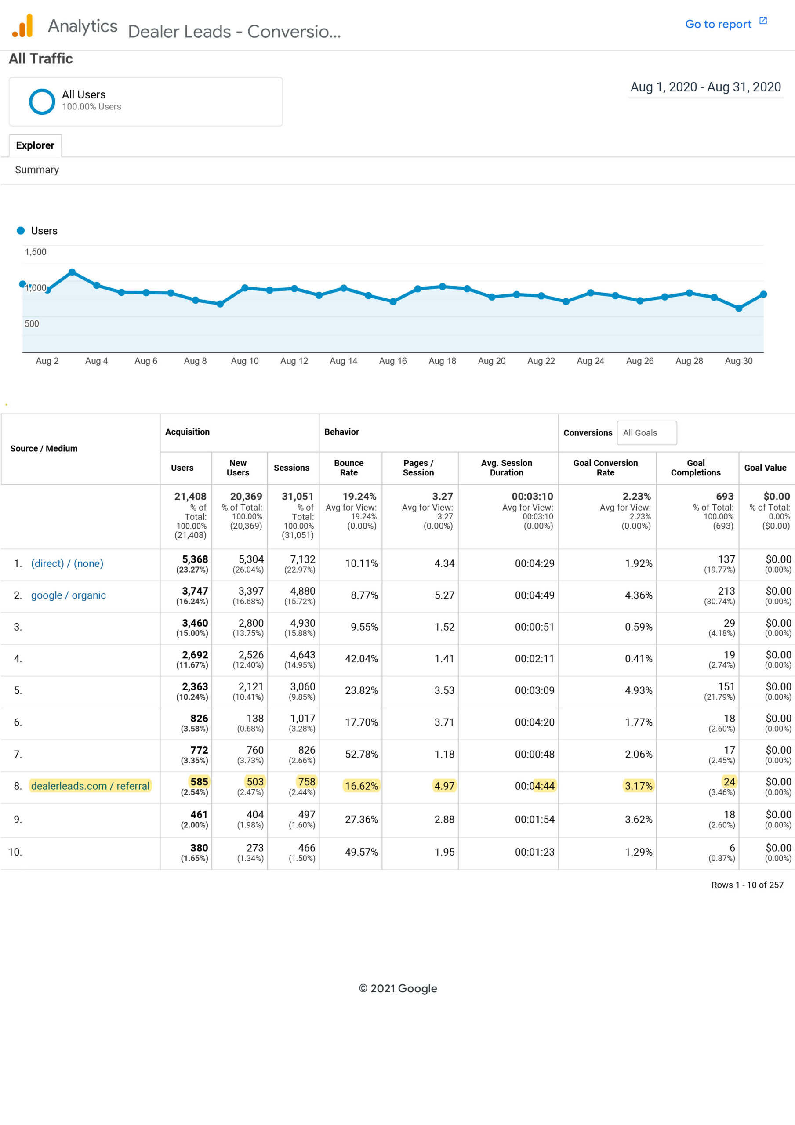Open the (direct) / (none) source link
Screen dimensions: 795x1125
(x=67, y=563)
